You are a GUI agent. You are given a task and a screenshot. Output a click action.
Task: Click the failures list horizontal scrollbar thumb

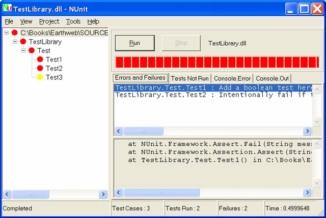tap(143, 131)
